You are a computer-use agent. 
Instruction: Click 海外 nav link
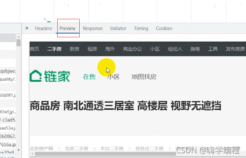[110, 49]
